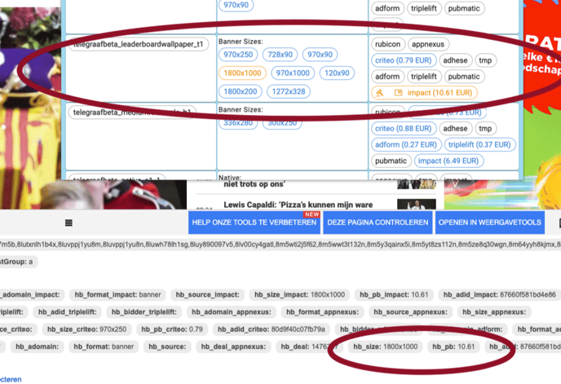The image size is (561, 384).
Task: Click the Help Onze Tools Te Verbeteren button
Action: [253, 223]
